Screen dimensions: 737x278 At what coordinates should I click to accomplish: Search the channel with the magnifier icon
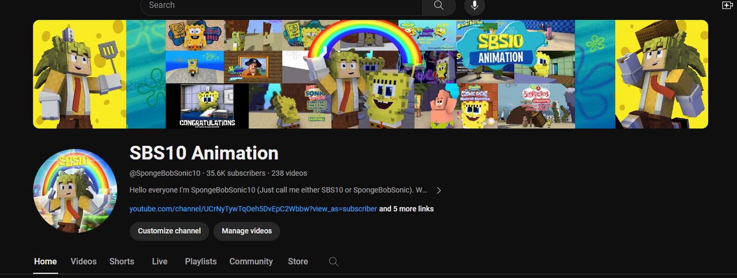click(x=333, y=261)
